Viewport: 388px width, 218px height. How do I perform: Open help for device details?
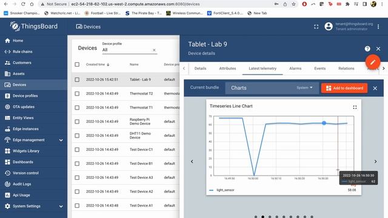pyautogui.click(x=367, y=48)
